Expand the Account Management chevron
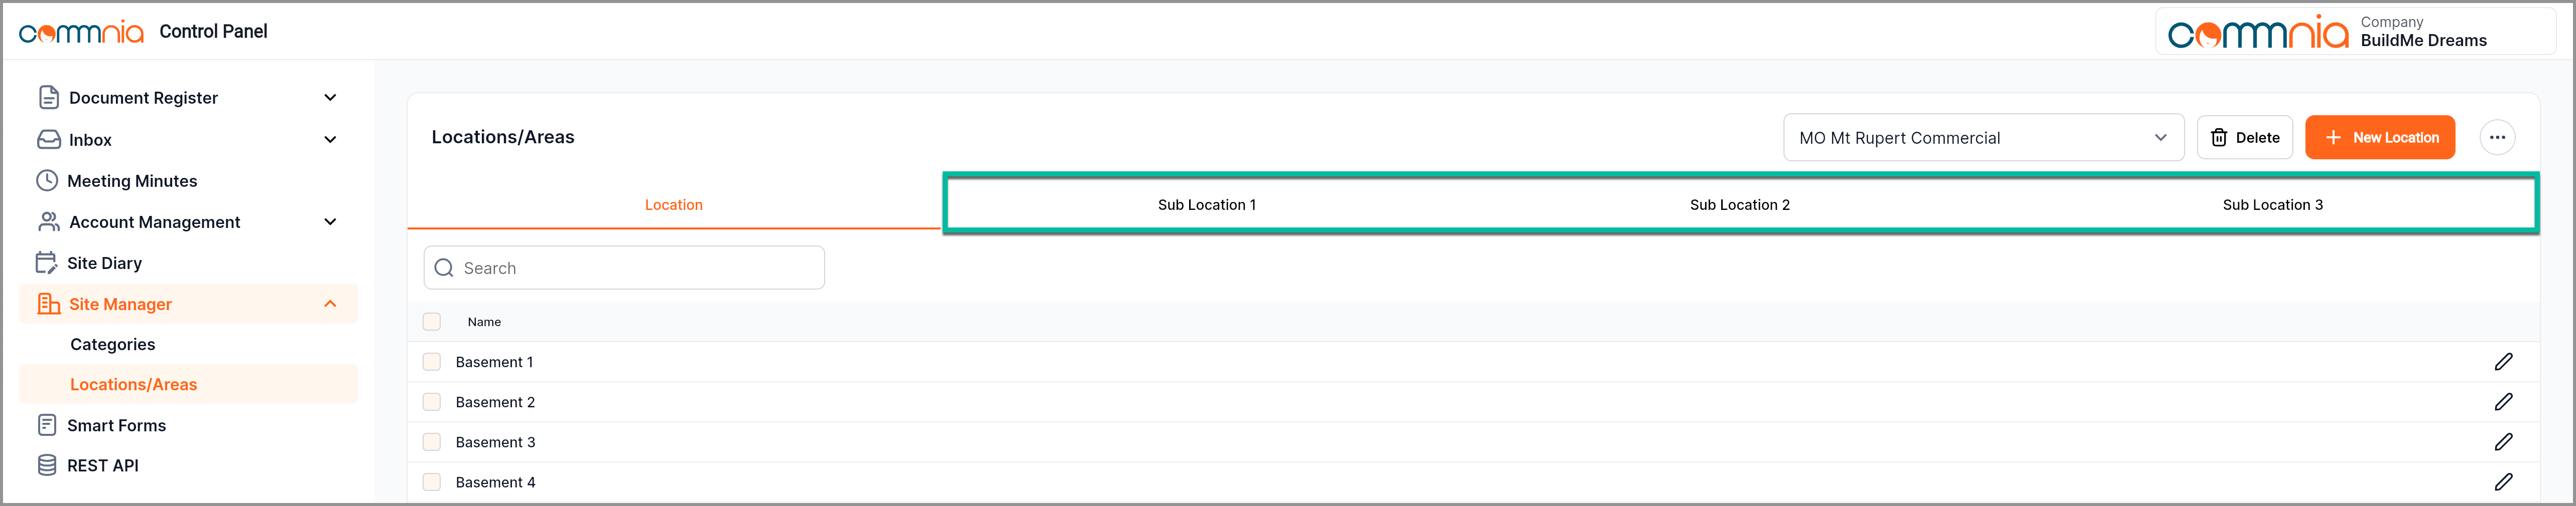 [x=330, y=221]
